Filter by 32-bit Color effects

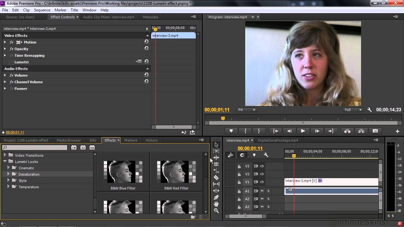(83, 148)
